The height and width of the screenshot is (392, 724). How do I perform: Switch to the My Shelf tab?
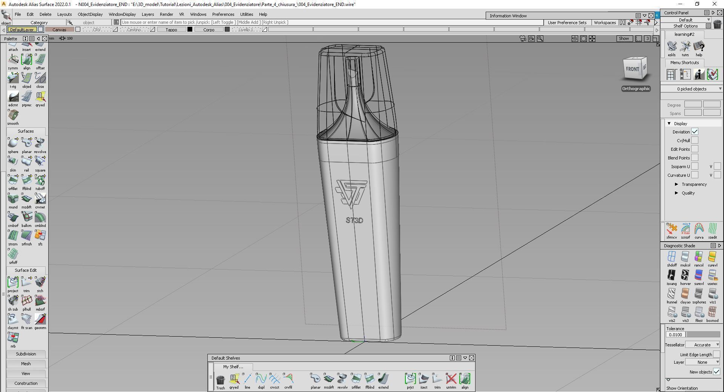tap(233, 367)
